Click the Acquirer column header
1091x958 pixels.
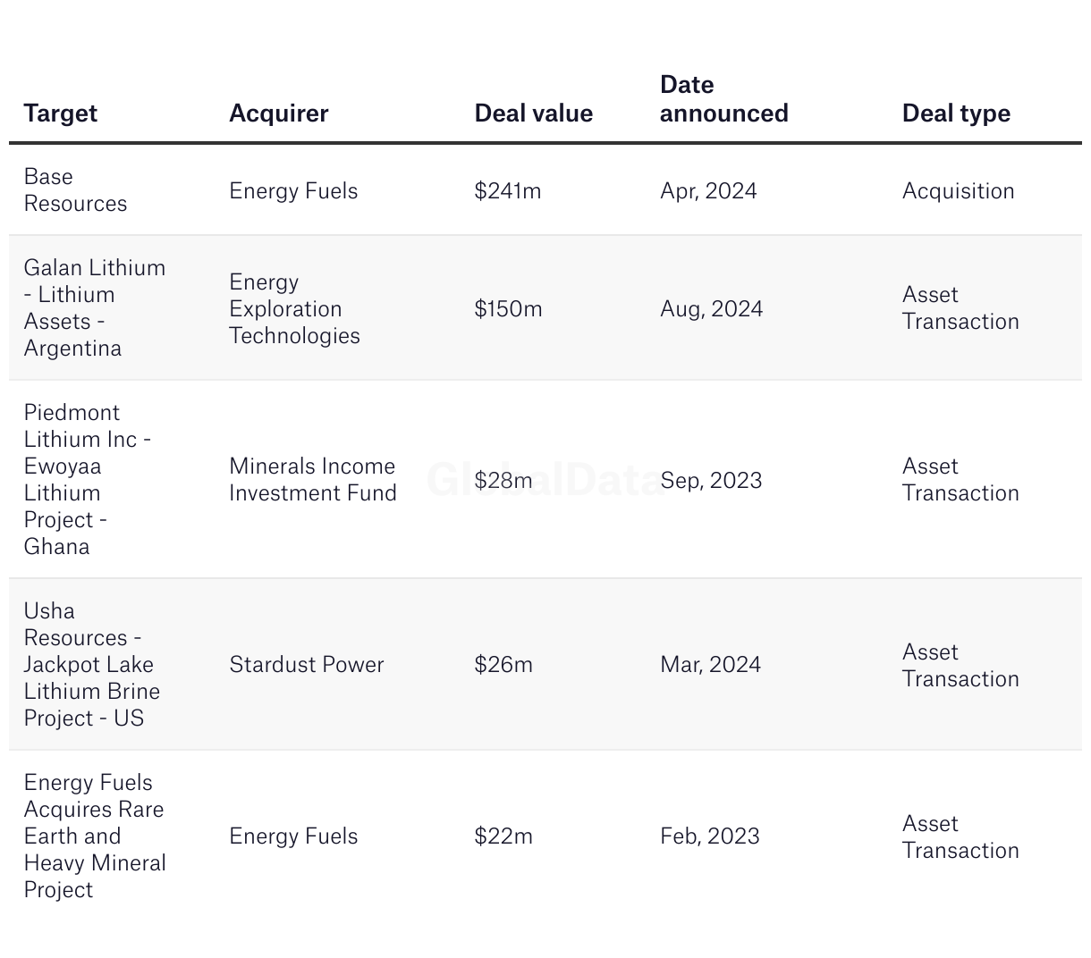point(278,113)
